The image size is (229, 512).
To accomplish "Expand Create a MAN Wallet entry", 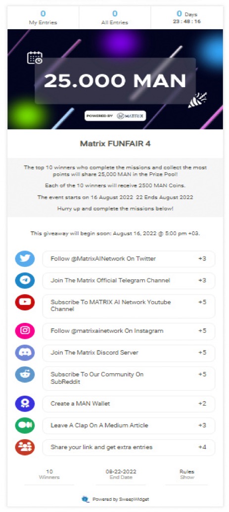I will [129, 404].
